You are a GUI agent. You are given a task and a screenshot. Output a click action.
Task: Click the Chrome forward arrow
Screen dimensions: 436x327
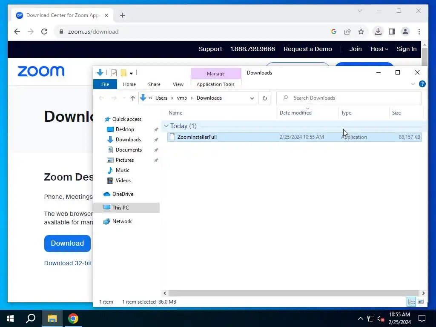click(x=31, y=32)
